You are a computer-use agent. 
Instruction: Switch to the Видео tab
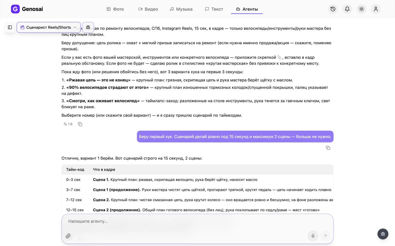148,9
